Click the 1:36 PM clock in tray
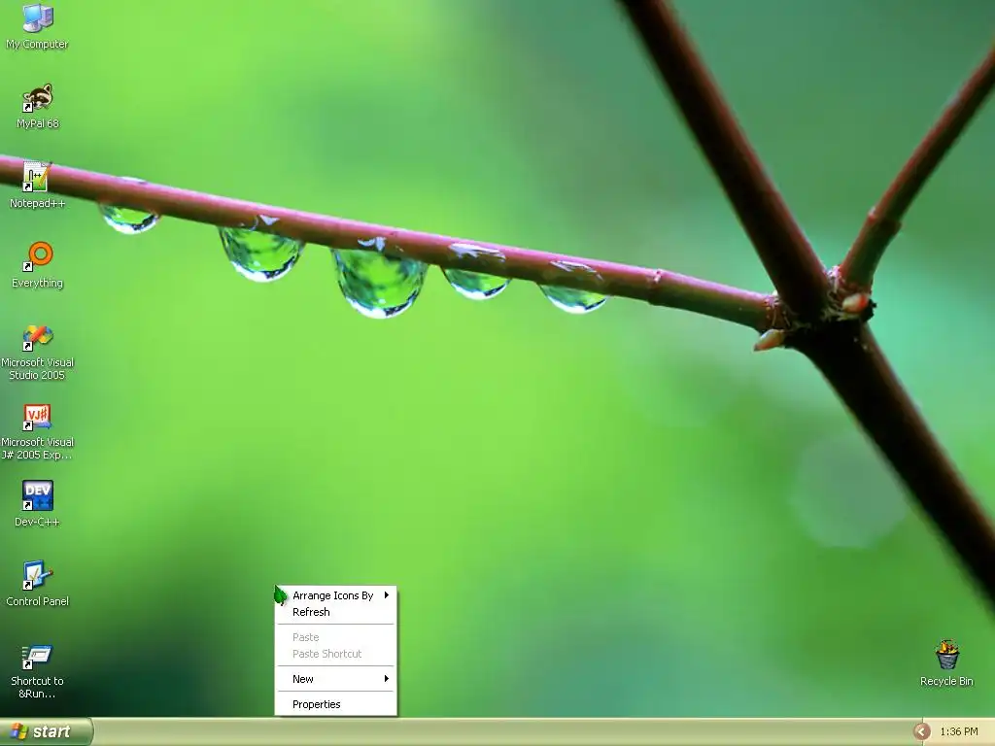This screenshot has width=995, height=746. pyautogui.click(x=959, y=731)
